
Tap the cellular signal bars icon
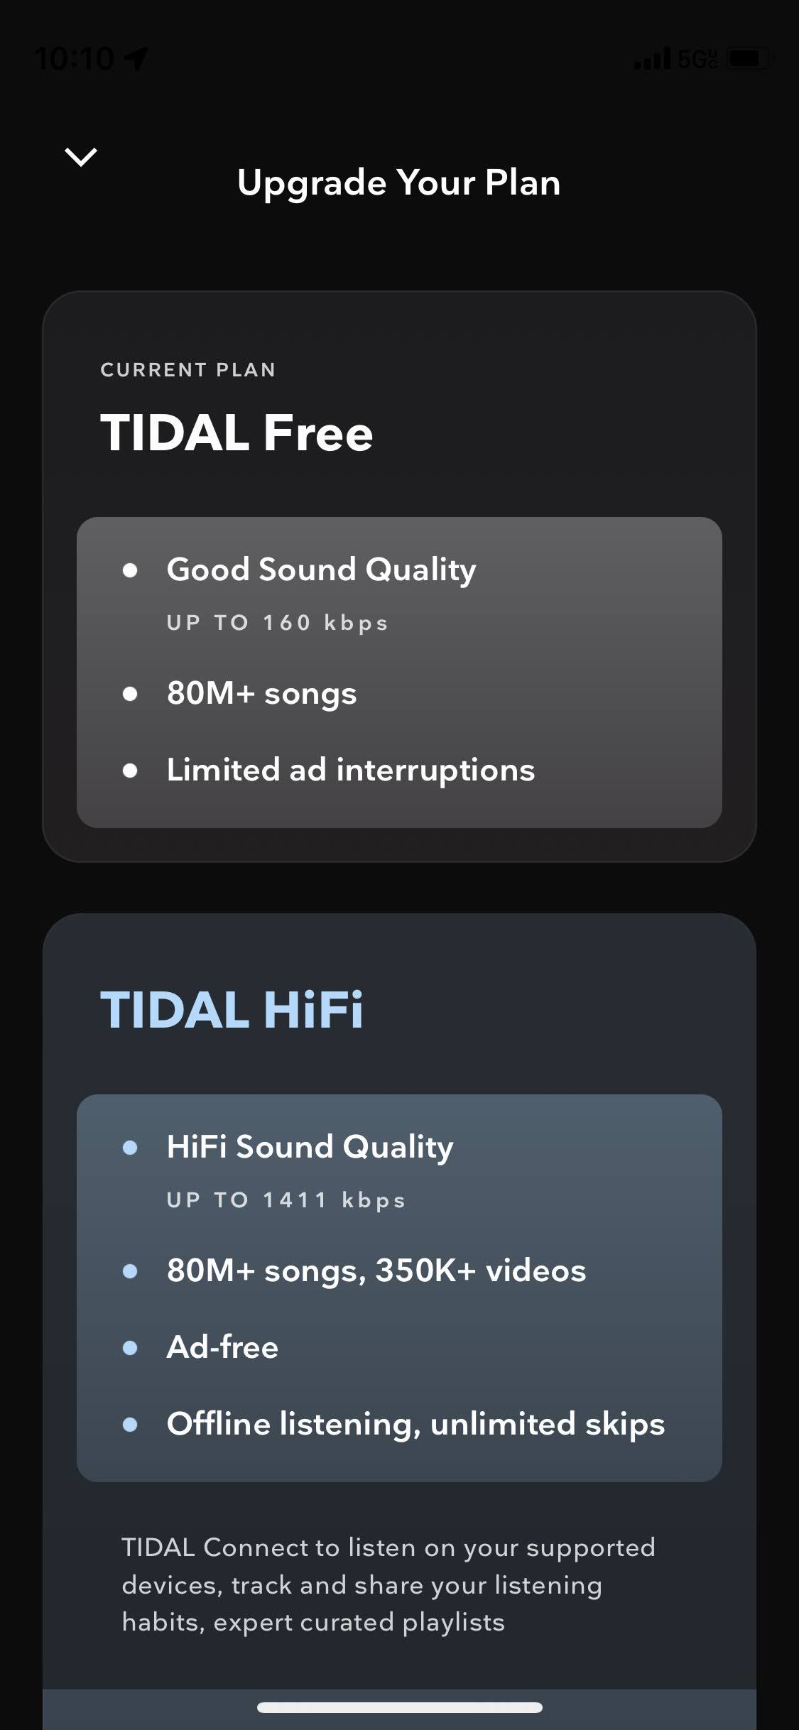point(651,59)
